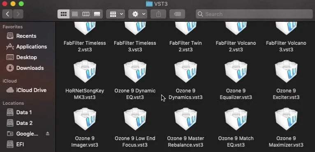The height and width of the screenshot is (152, 315).
Task: Click the Data 1 disk icon
Action: point(10,112)
